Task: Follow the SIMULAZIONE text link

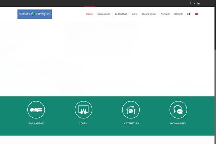Action: [36, 123]
